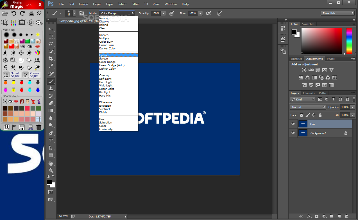Select the Eyedropper tool
The height and width of the screenshot is (220, 358).
[x=51, y=66]
